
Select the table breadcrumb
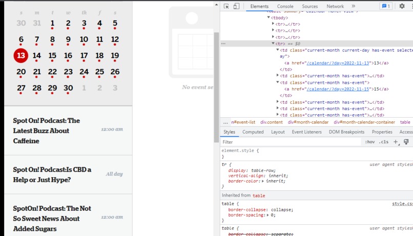(x=405, y=122)
